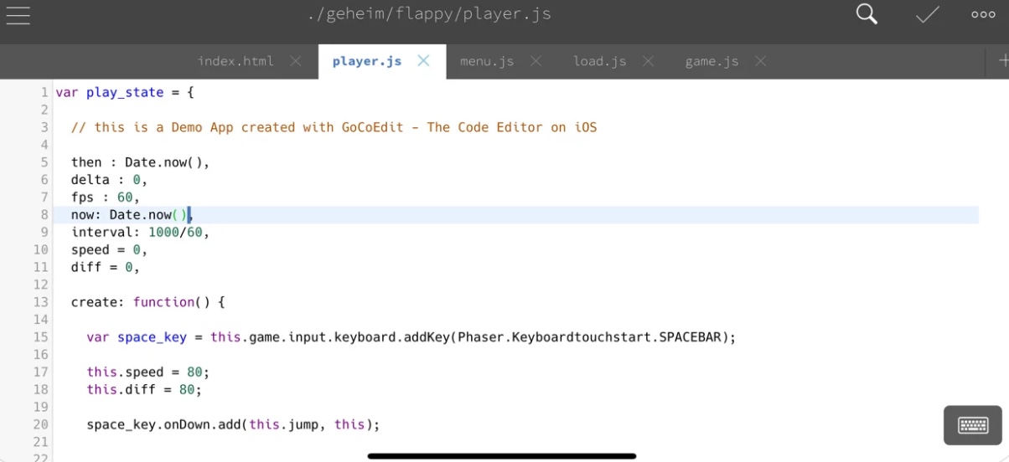Select the player.js tab

point(367,61)
